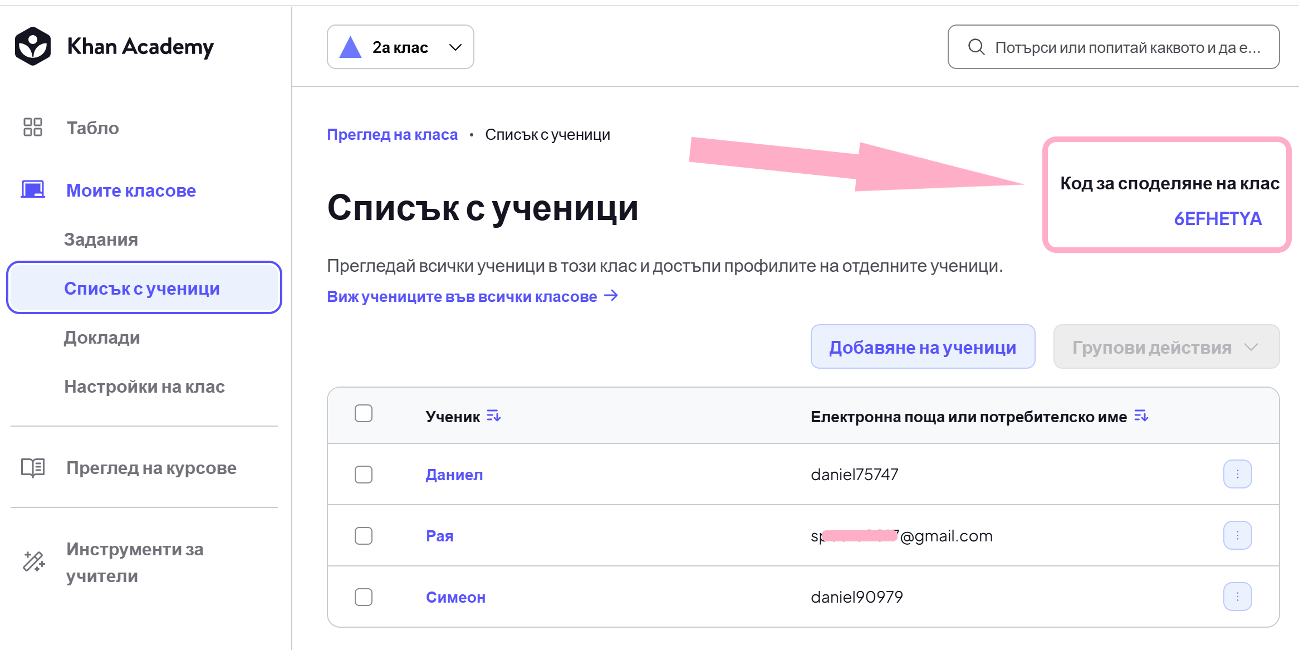This screenshot has height=650, width=1299.
Task: Sort students by Ученик column icon
Action: coord(493,416)
